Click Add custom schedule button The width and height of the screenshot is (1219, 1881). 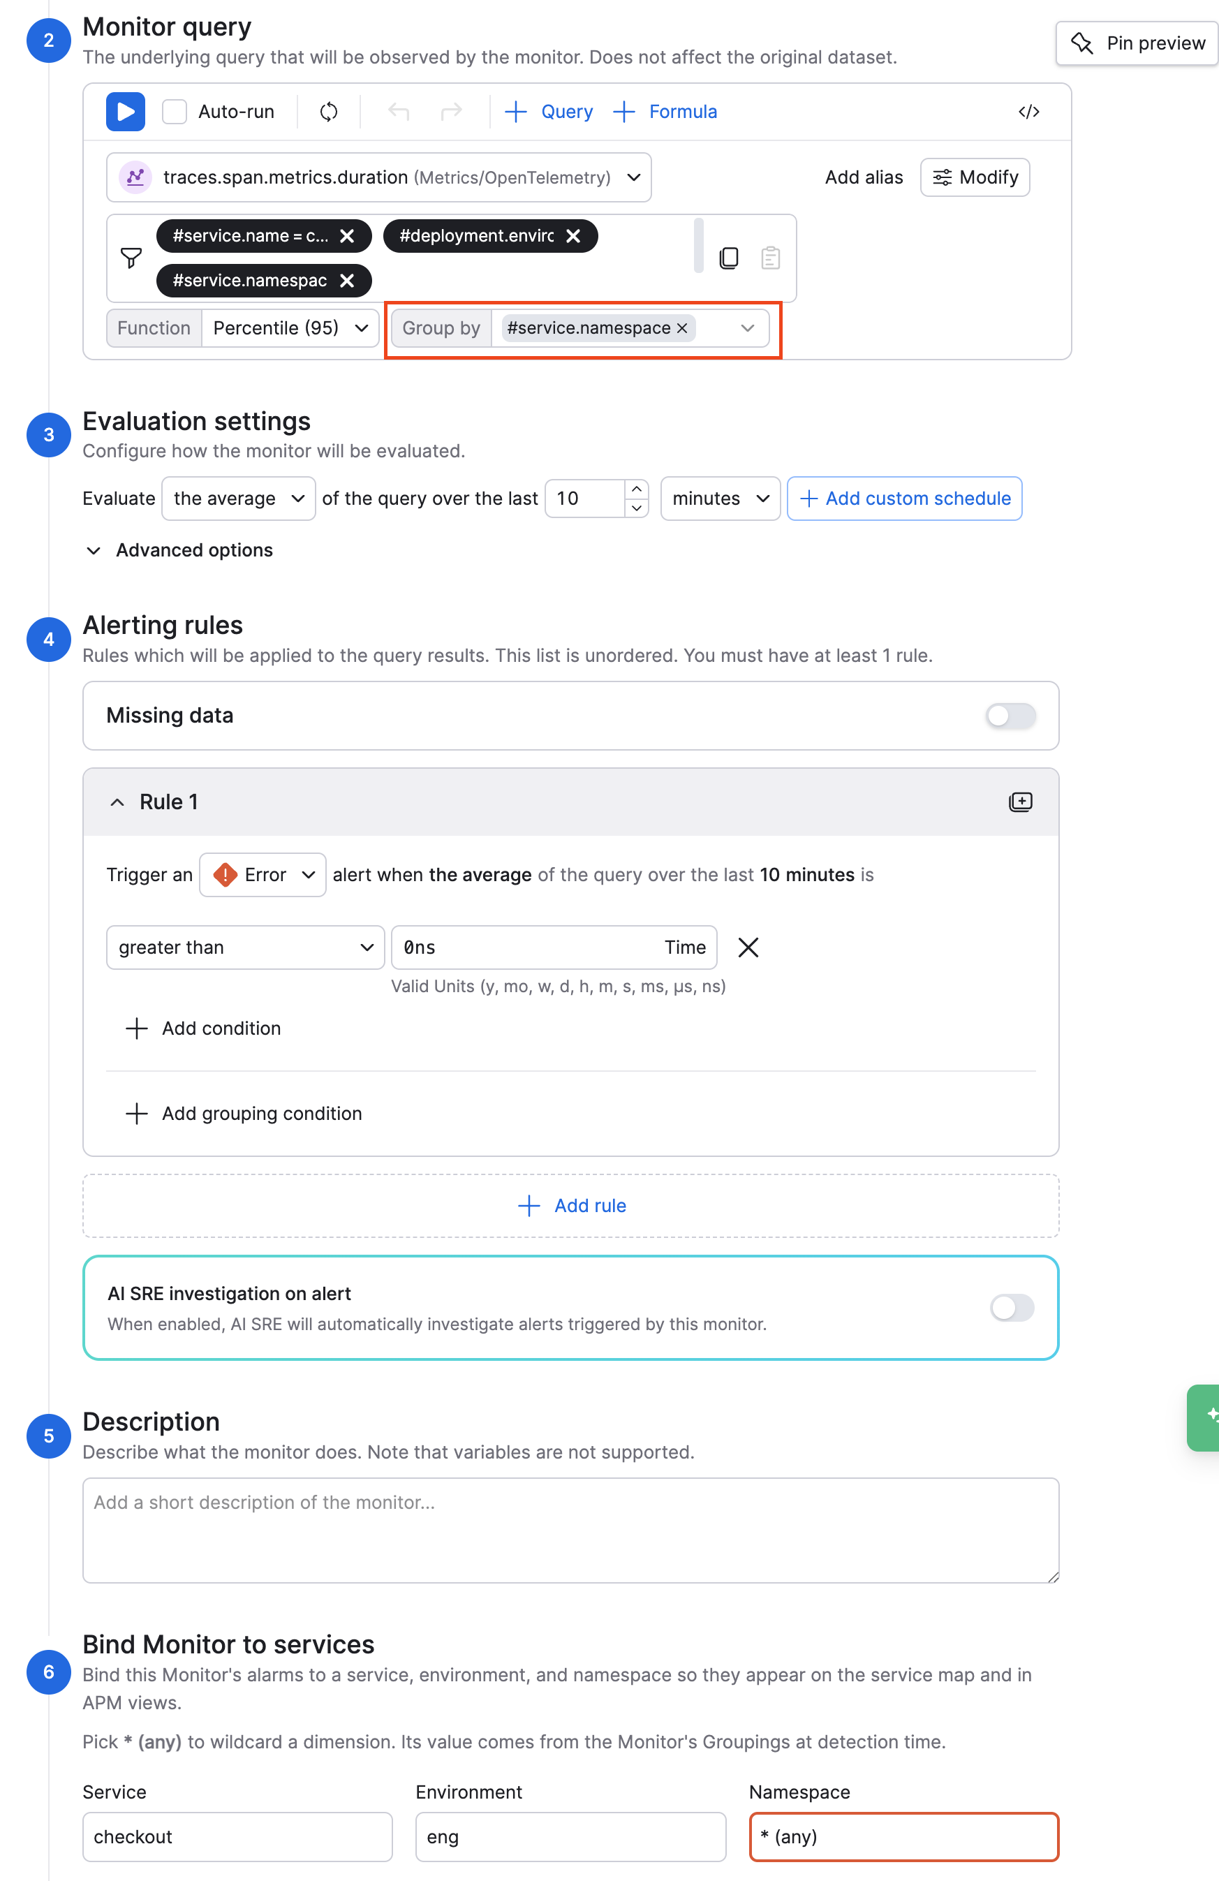click(x=904, y=499)
